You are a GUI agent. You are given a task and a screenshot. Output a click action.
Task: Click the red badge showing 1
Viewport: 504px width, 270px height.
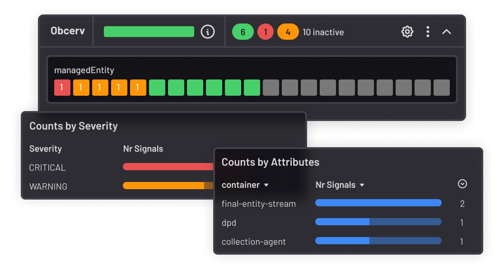pos(266,32)
